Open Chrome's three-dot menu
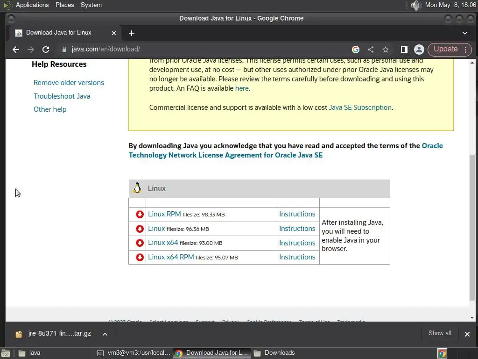This screenshot has height=359, width=478. (465, 50)
